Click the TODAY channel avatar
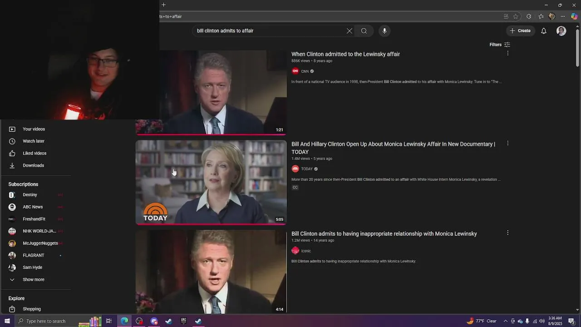 [x=295, y=169]
